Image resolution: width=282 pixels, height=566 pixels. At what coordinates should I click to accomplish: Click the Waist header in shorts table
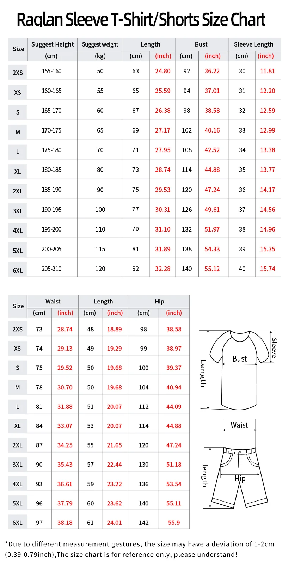pos(53,301)
